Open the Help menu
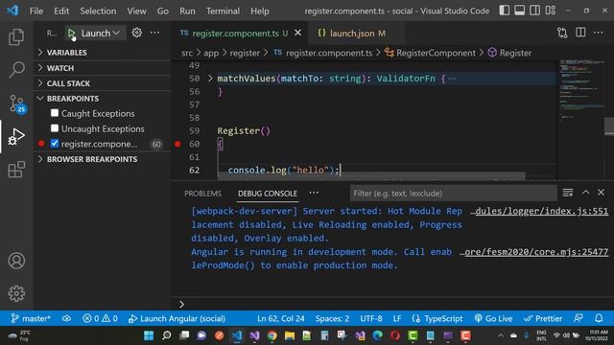 [260, 11]
